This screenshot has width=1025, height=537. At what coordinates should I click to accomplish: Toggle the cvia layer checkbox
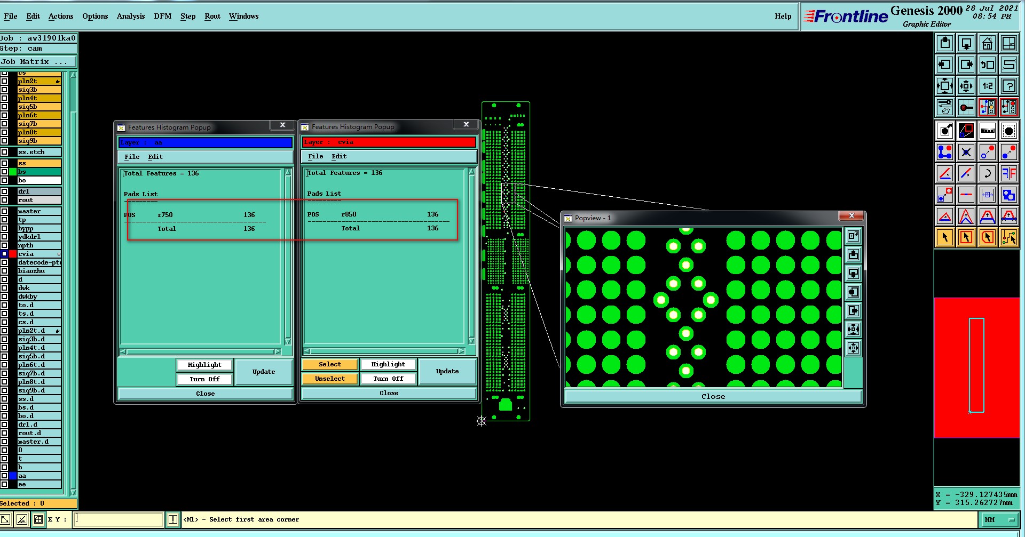(x=4, y=254)
